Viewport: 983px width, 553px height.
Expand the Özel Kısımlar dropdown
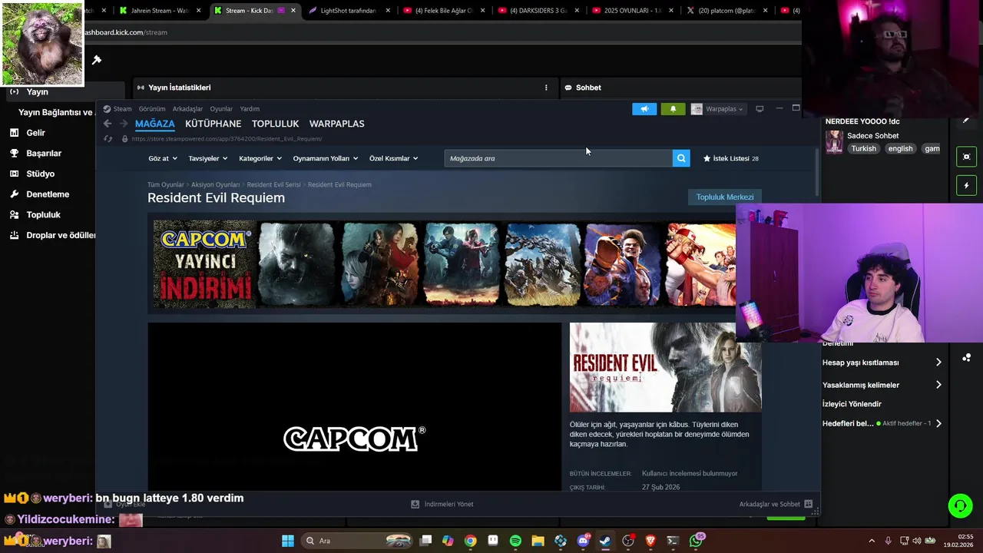pos(393,158)
